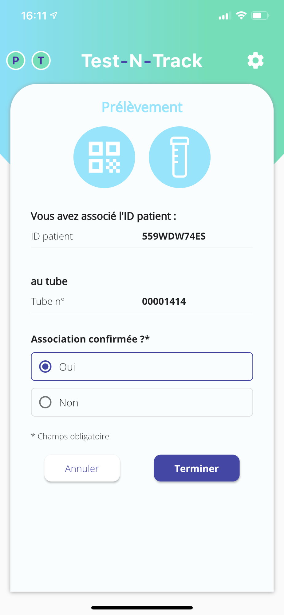Tap the battery indicator icon

[x=260, y=15]
